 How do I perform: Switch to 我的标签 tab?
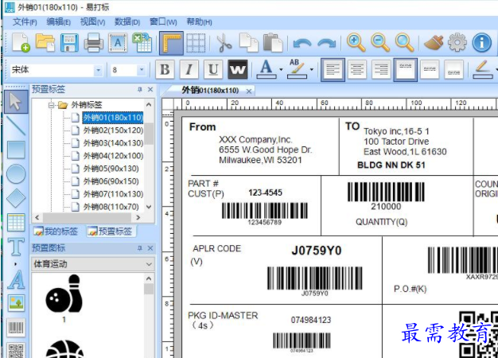click(56, 232)
